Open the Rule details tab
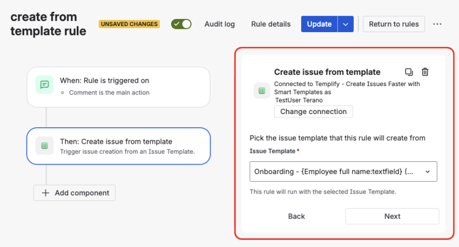This screenshot has width=459, height=247. 271,24
